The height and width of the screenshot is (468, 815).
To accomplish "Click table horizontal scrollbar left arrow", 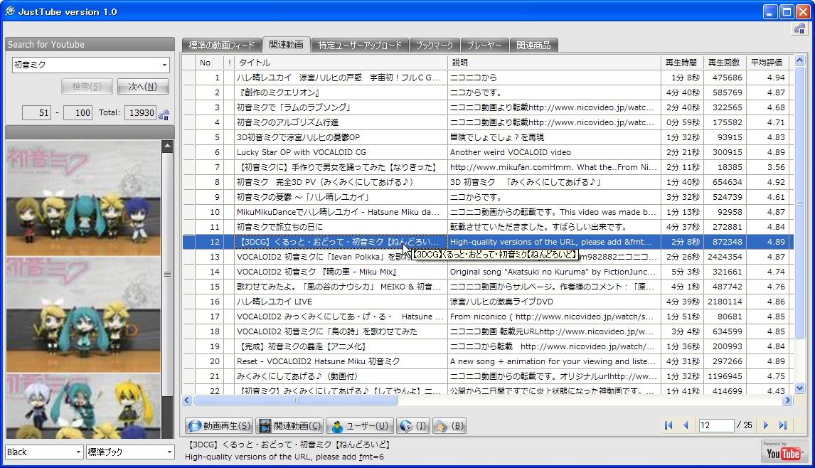I will (x=187, y=400).
